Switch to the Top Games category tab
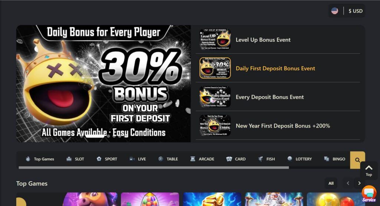Screen dimensions: 380x206 [x=40, y=159]
